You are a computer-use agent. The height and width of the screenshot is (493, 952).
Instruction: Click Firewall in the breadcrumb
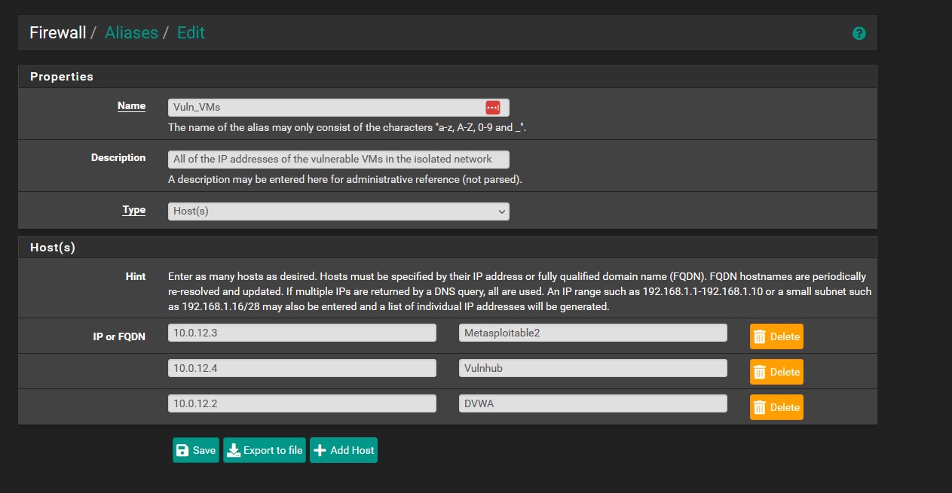click(57, 32)
